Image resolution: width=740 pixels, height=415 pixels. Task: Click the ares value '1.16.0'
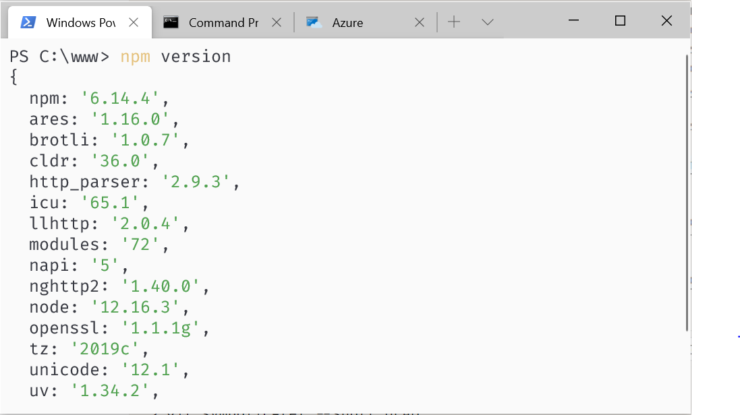[x=130, y=119]
